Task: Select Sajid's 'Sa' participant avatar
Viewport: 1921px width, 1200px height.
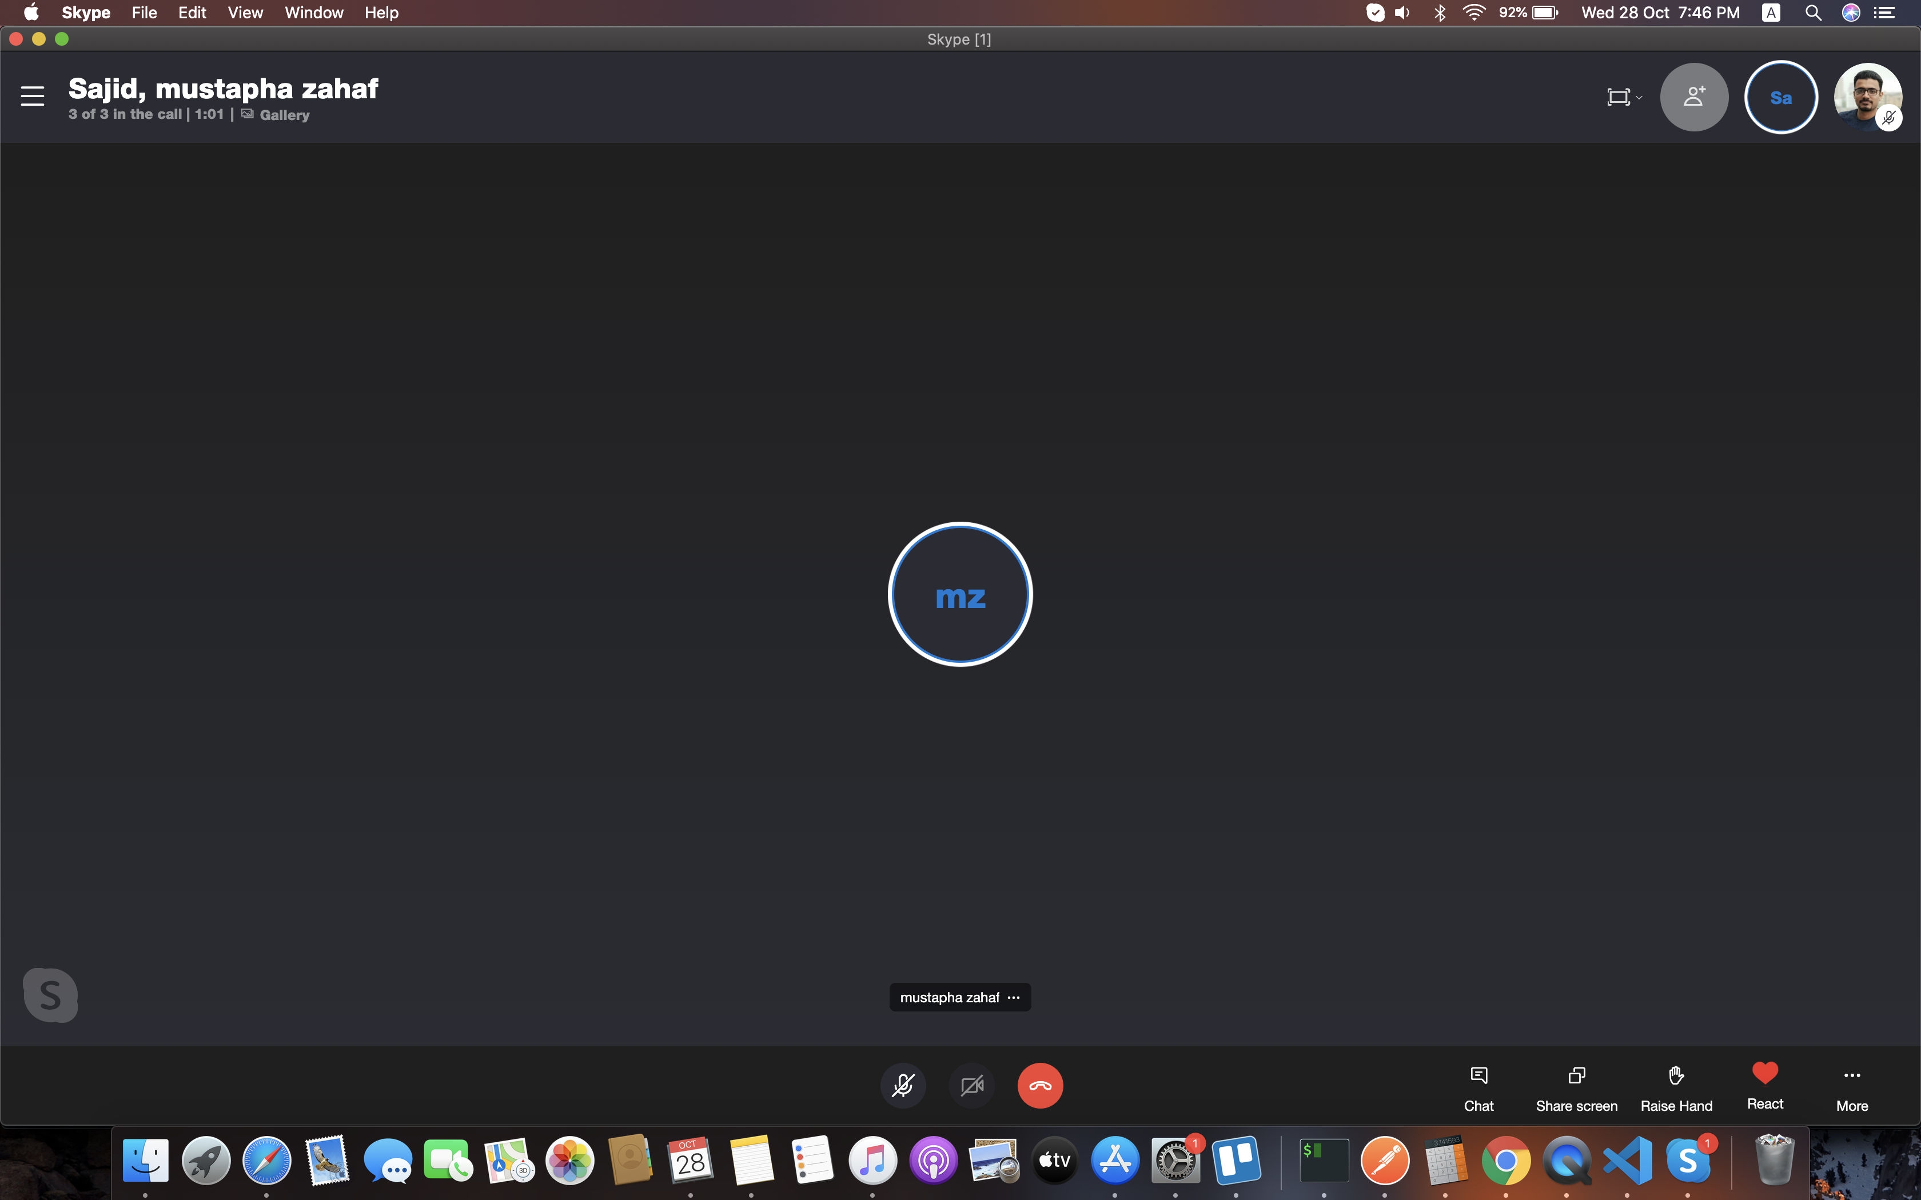Action: [1780, 97]
